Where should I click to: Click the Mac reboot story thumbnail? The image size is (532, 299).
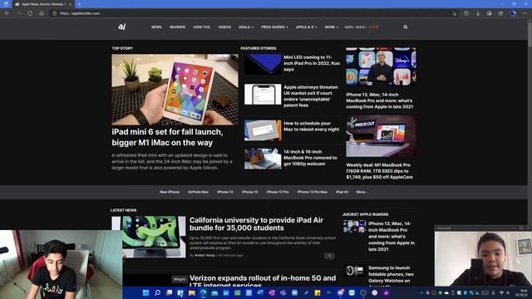(263, 130)
